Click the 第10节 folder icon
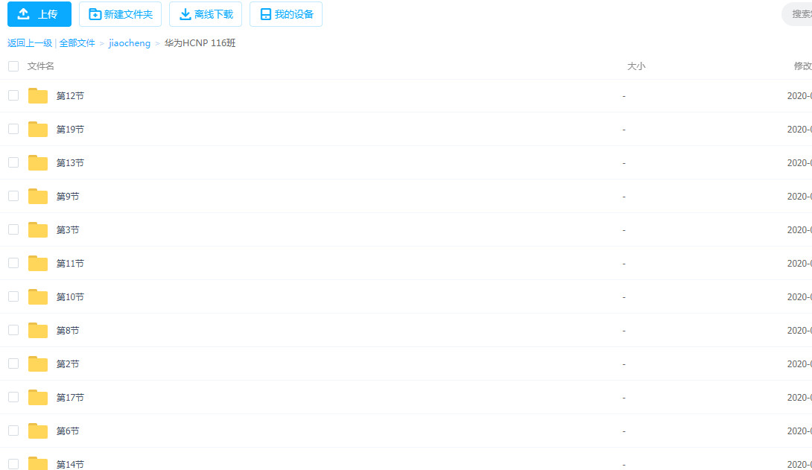This screenshot has width=812, height=470. (38, 296)
